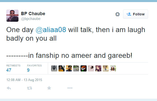Viewport: 157px width, 101px height.
Task: Retweet this tweet
Action: [x=30, y=88]
